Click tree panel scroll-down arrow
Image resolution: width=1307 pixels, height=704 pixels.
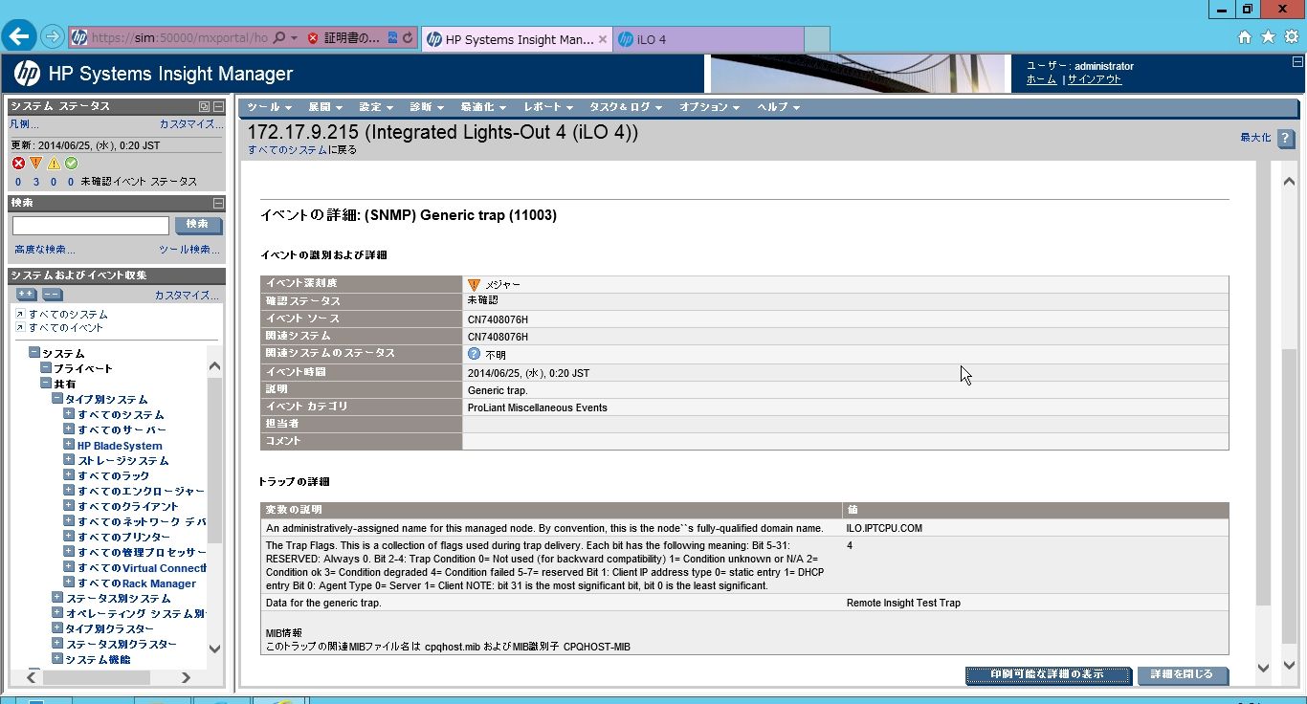pos(214,649)
